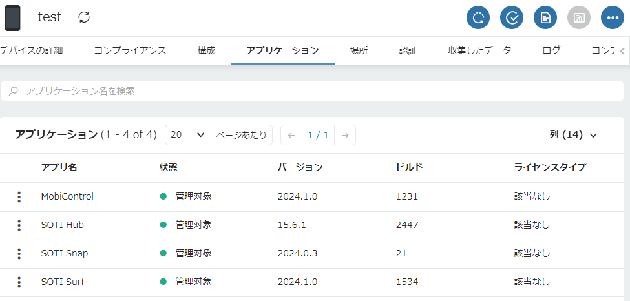Open the document notes action button
The height and width of the screenshot is (301, 630).
click(545, 18)
